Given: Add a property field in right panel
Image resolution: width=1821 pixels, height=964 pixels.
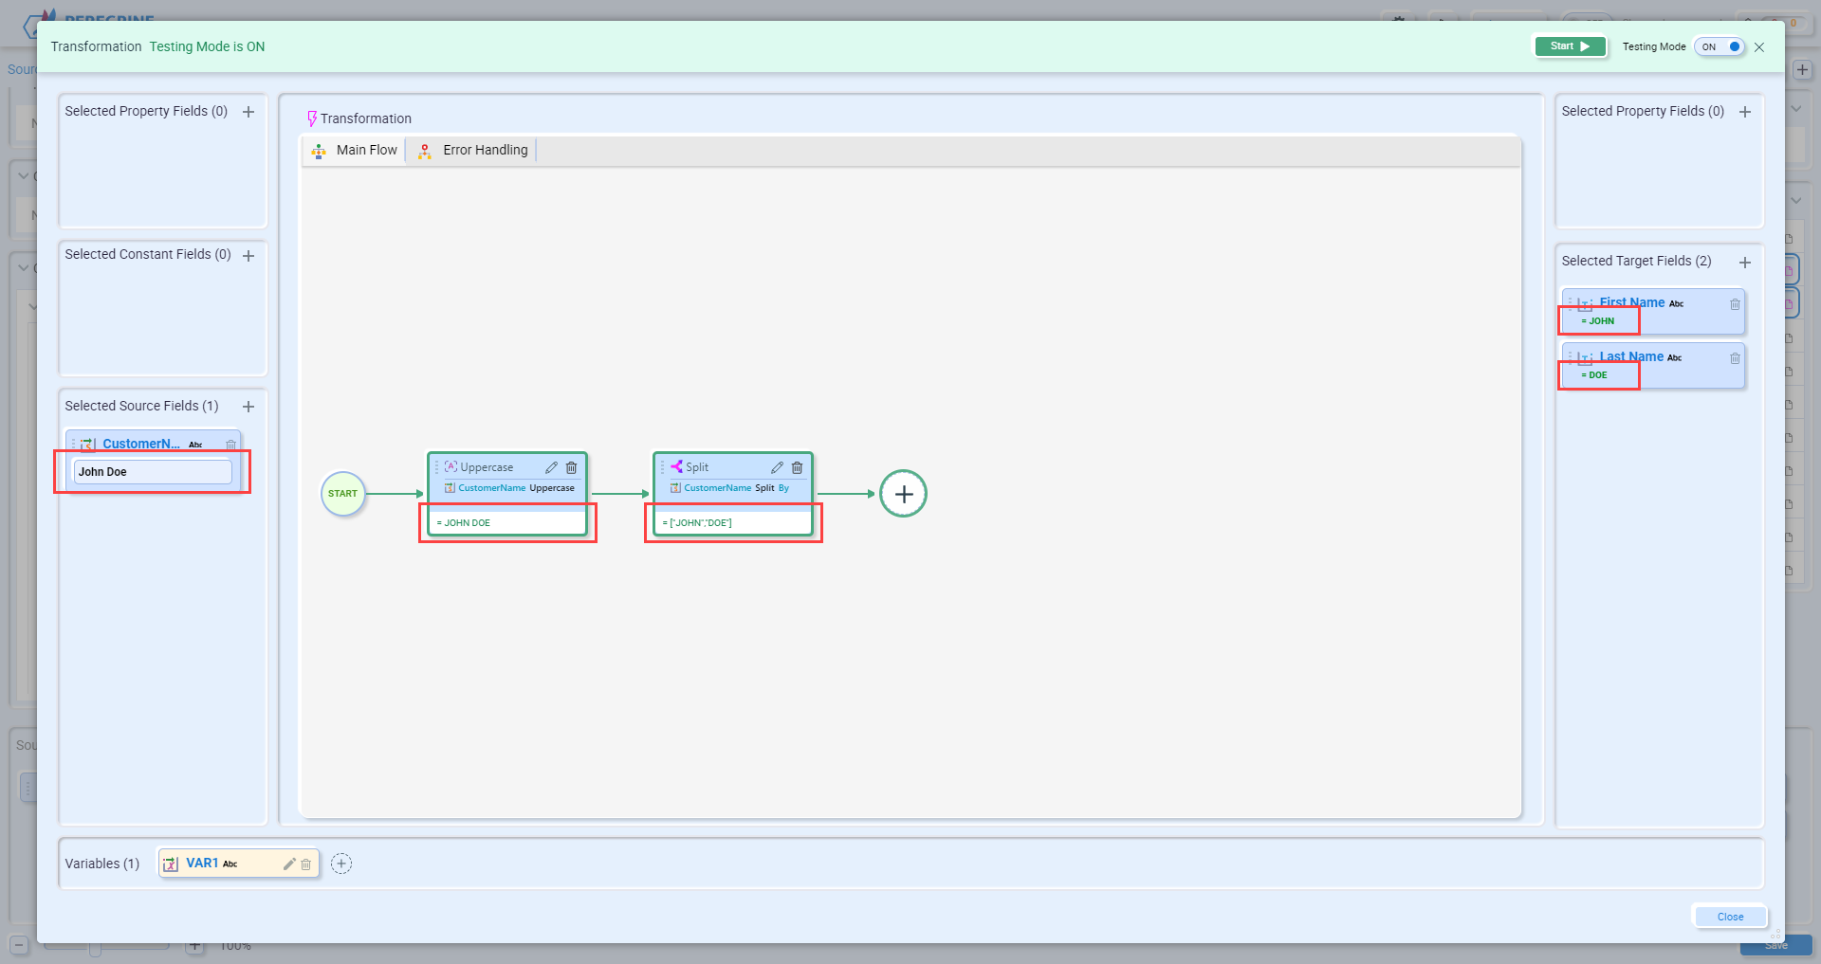Looking at the screenshot, I should [1745, 112].
